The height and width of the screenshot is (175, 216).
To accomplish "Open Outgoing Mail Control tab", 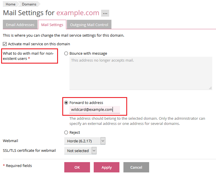I will coord(89,25).
